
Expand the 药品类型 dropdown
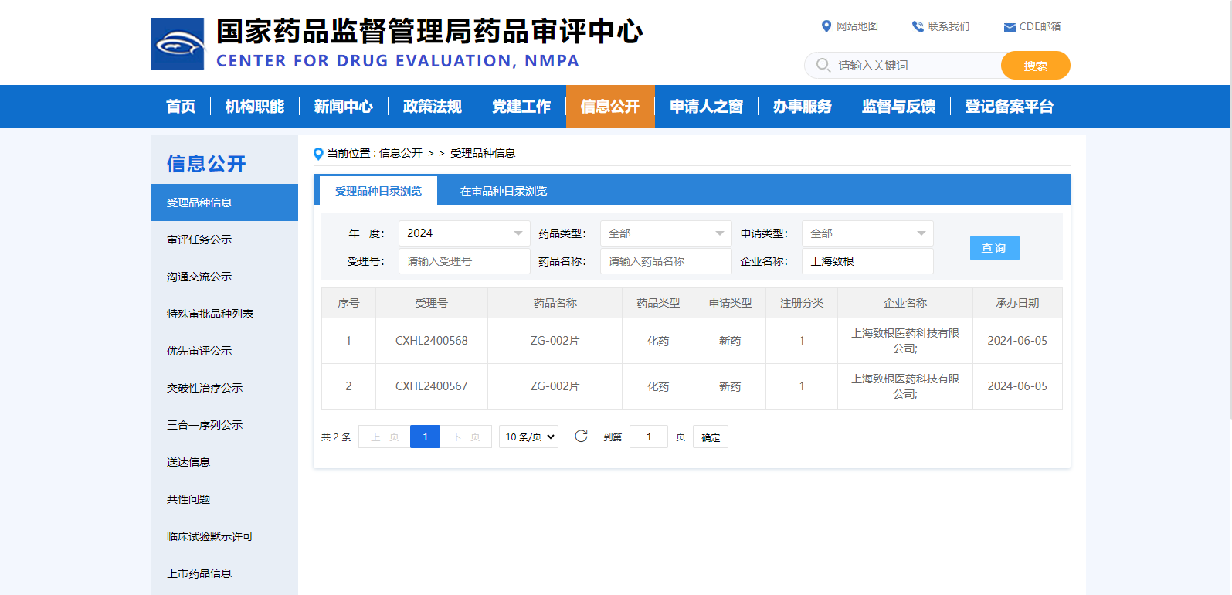point(665,233)
